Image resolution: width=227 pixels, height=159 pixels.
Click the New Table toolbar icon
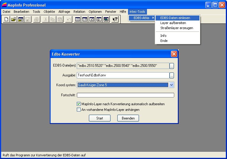6,19
